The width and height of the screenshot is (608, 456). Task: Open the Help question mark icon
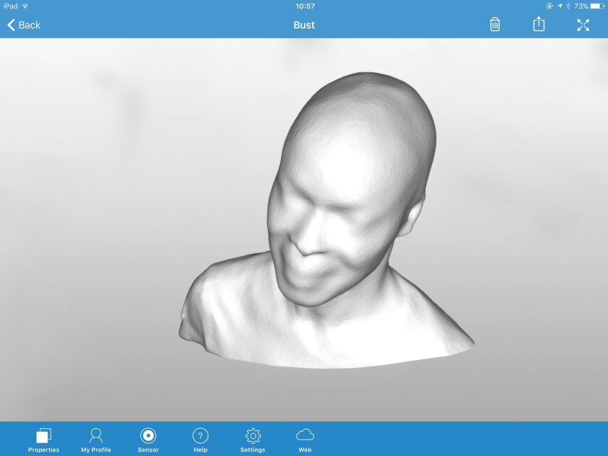[200, 435]
